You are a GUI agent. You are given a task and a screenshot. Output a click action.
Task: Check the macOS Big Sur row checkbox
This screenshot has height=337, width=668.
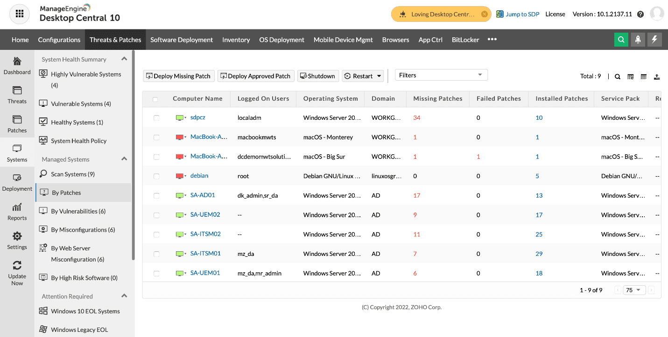point(156,157)
